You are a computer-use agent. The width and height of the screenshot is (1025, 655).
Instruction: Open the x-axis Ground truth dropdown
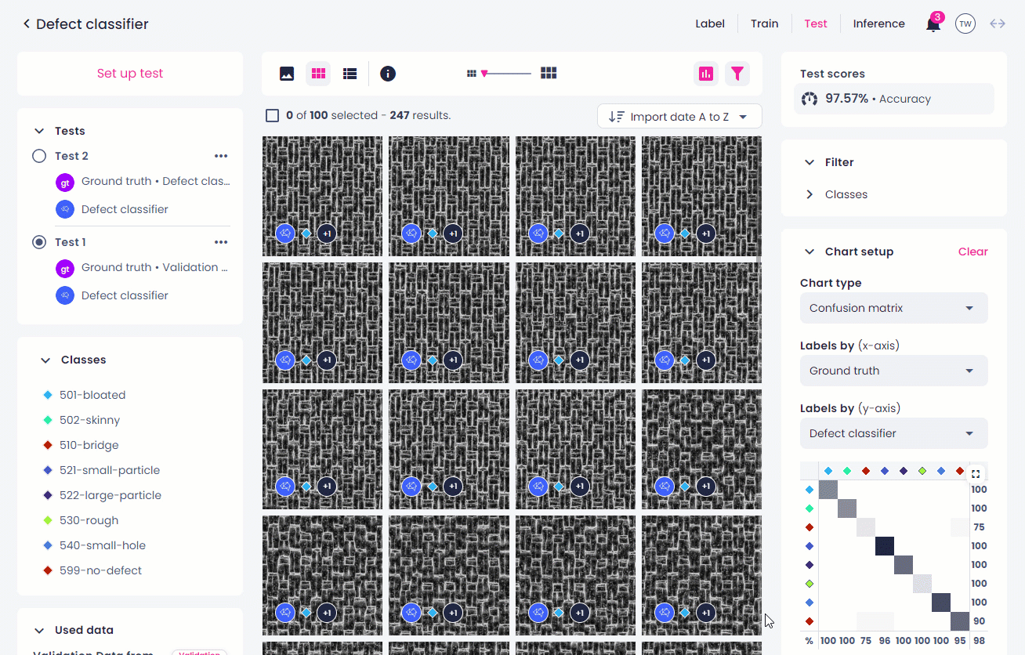click(893, 371)
